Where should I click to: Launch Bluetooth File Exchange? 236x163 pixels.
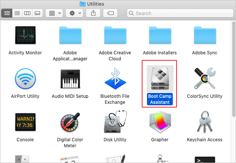(115, 79)
